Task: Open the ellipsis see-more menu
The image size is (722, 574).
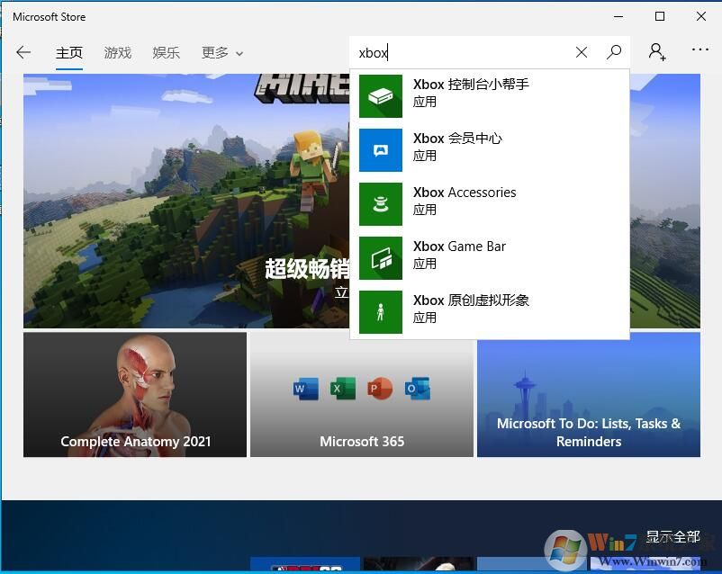Action: 699,51
